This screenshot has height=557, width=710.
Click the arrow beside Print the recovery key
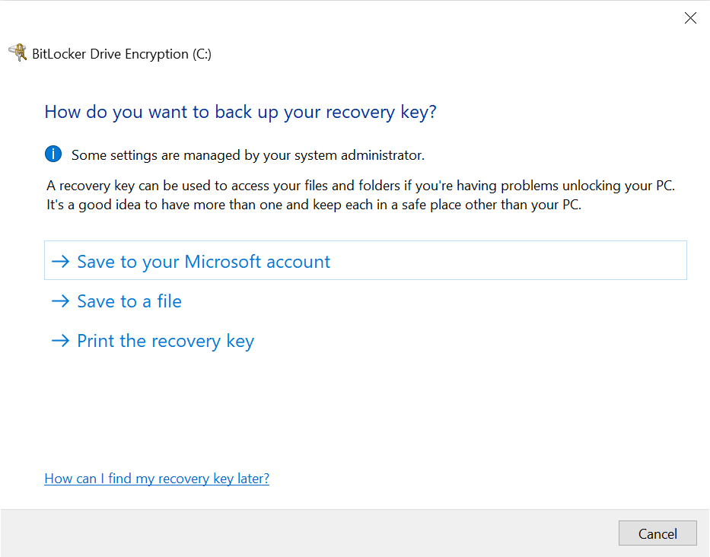60,341
